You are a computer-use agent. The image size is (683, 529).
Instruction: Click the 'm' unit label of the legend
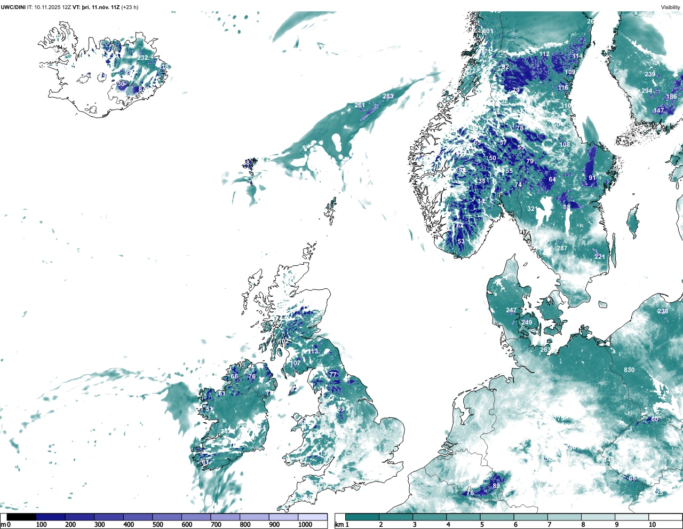pos(3,525)
